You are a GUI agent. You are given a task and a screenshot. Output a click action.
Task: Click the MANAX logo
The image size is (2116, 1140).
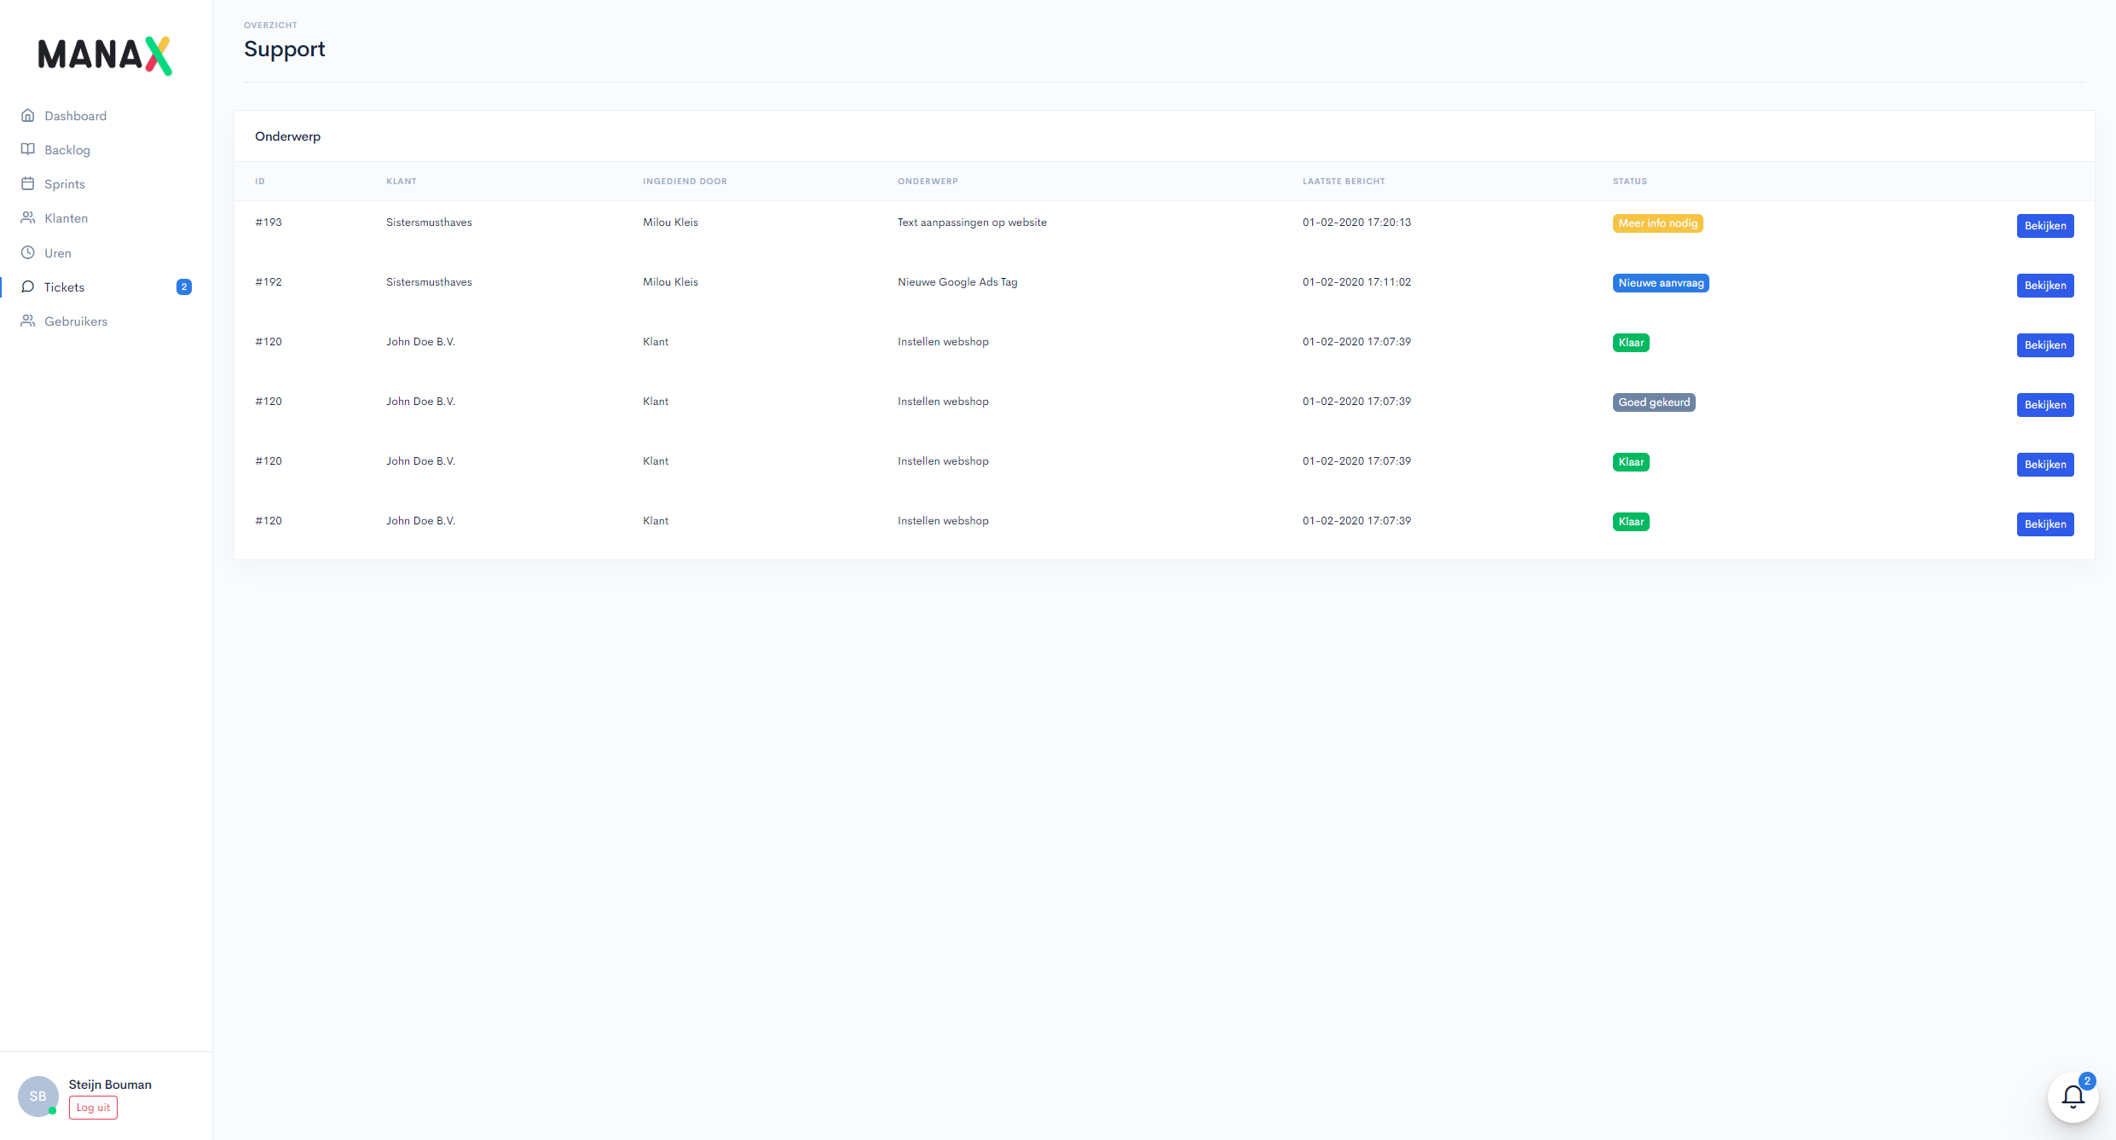click(105, 55)
